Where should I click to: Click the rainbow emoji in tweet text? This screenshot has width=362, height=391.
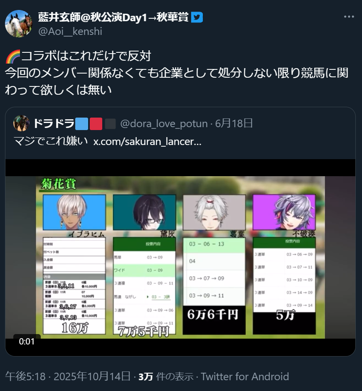[13, 56]
